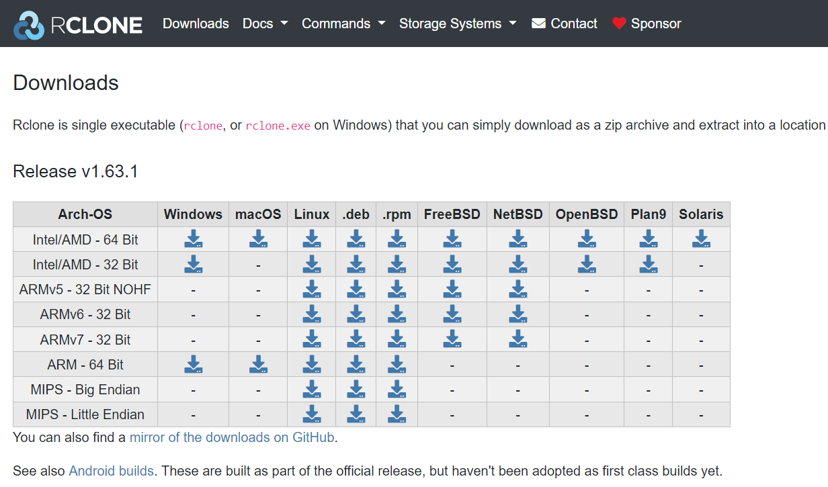828x487 pixels.
Task: Download Intel/AMD 32 Bit FreeBSD build
Action: (x=452, y=264)
